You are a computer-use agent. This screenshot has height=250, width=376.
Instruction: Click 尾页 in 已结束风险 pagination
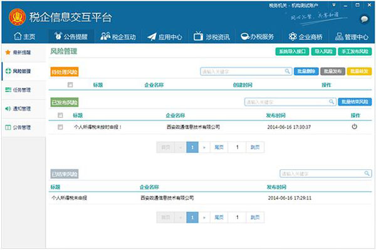(x=219, y=217)
